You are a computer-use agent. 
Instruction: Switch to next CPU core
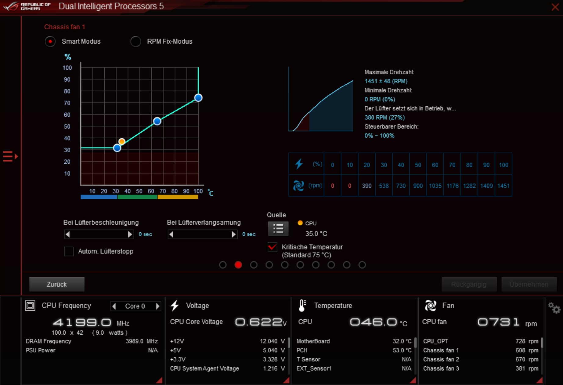click(x=157, y=306)
